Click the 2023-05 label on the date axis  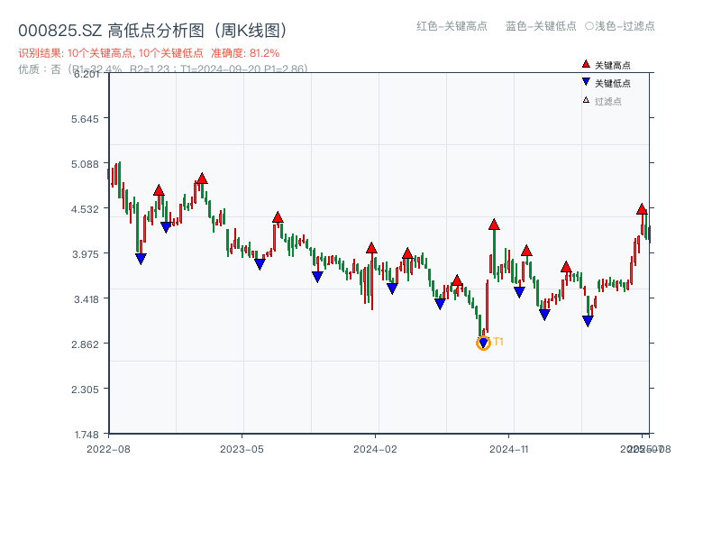coord(242,448)
